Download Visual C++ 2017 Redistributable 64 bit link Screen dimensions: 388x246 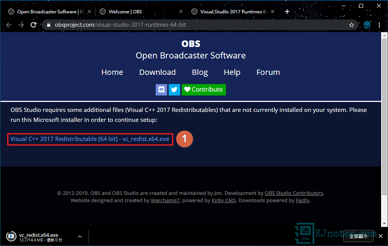coord(90,139)
